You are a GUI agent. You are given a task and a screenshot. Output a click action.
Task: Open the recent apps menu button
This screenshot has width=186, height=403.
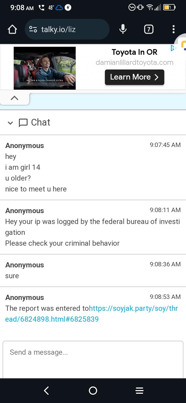(x=139, y=391)
